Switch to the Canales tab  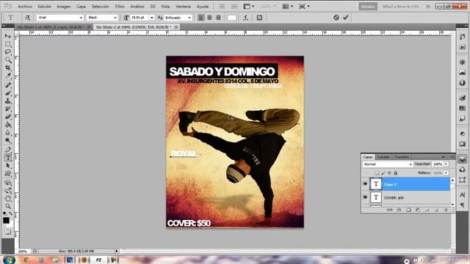click(x=383, y=157)
